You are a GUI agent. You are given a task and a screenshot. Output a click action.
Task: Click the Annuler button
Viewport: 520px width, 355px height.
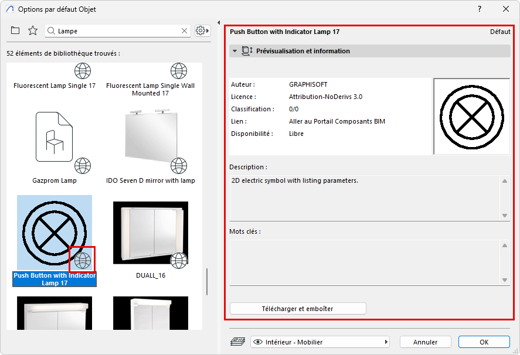coord(425,342)
